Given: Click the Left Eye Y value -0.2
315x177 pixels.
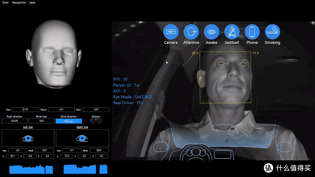Looking at the screenshot, I should coord(30,156).
